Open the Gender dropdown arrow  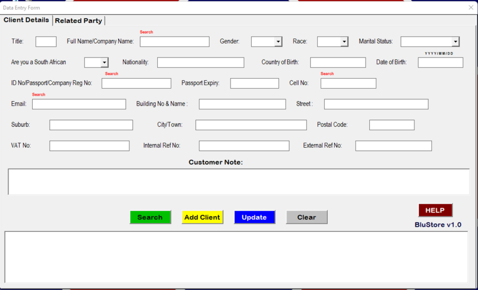[278, 42]
